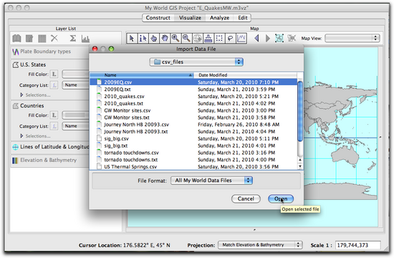Viewport: 394px width, 258px height.
Task: Click the file list scroll down arrow
Action: (299, 166)
